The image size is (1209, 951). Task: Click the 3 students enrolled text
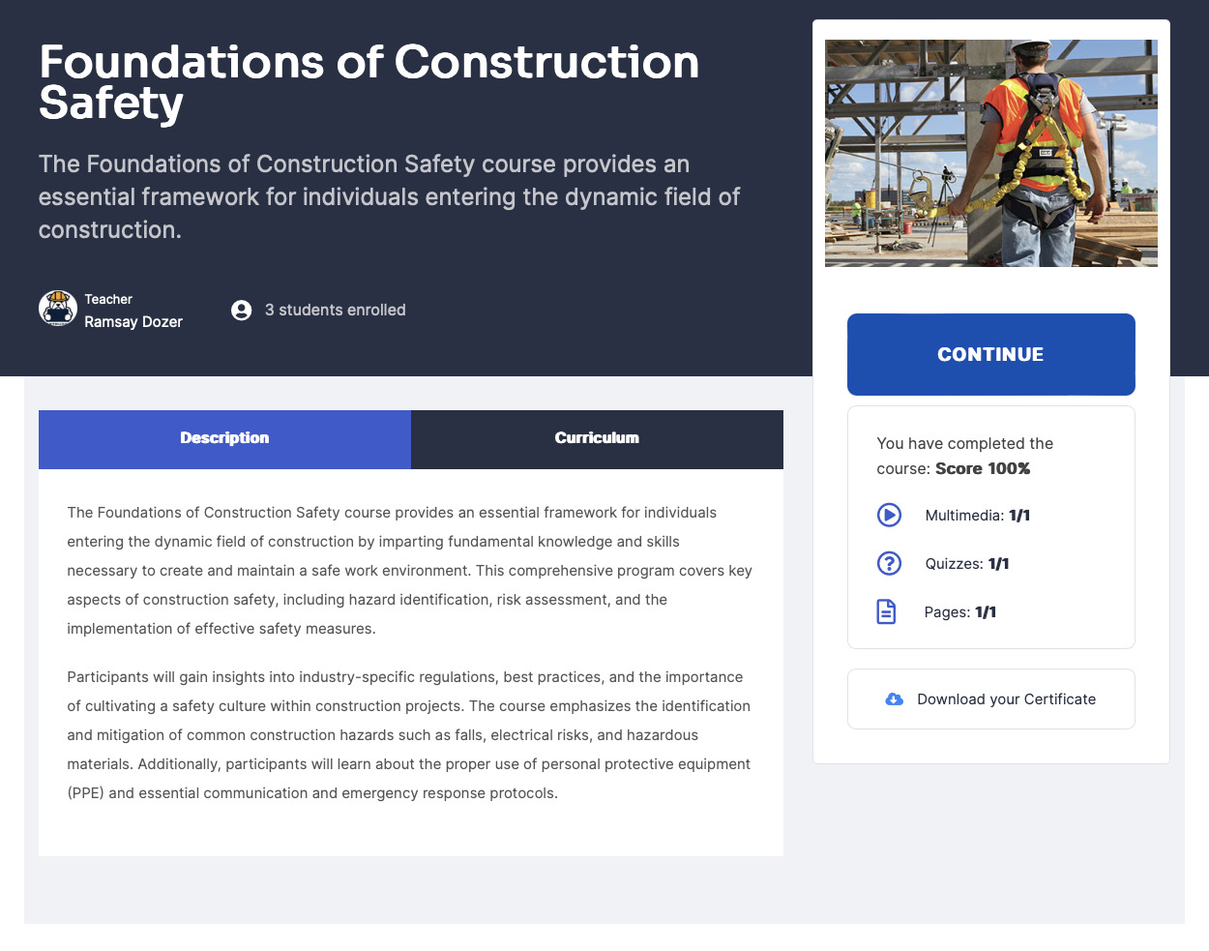[x=336, y=310]
